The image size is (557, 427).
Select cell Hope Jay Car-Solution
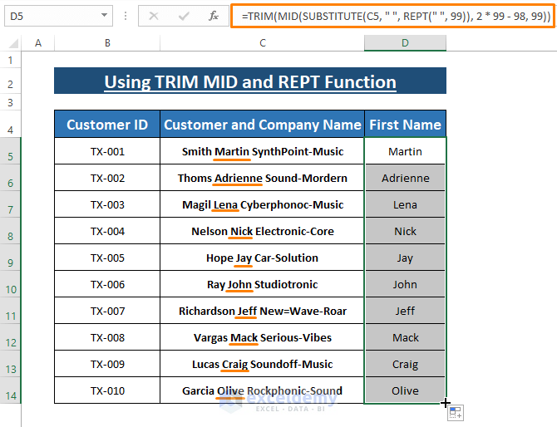pyautogui.click(x=262, y=258)
